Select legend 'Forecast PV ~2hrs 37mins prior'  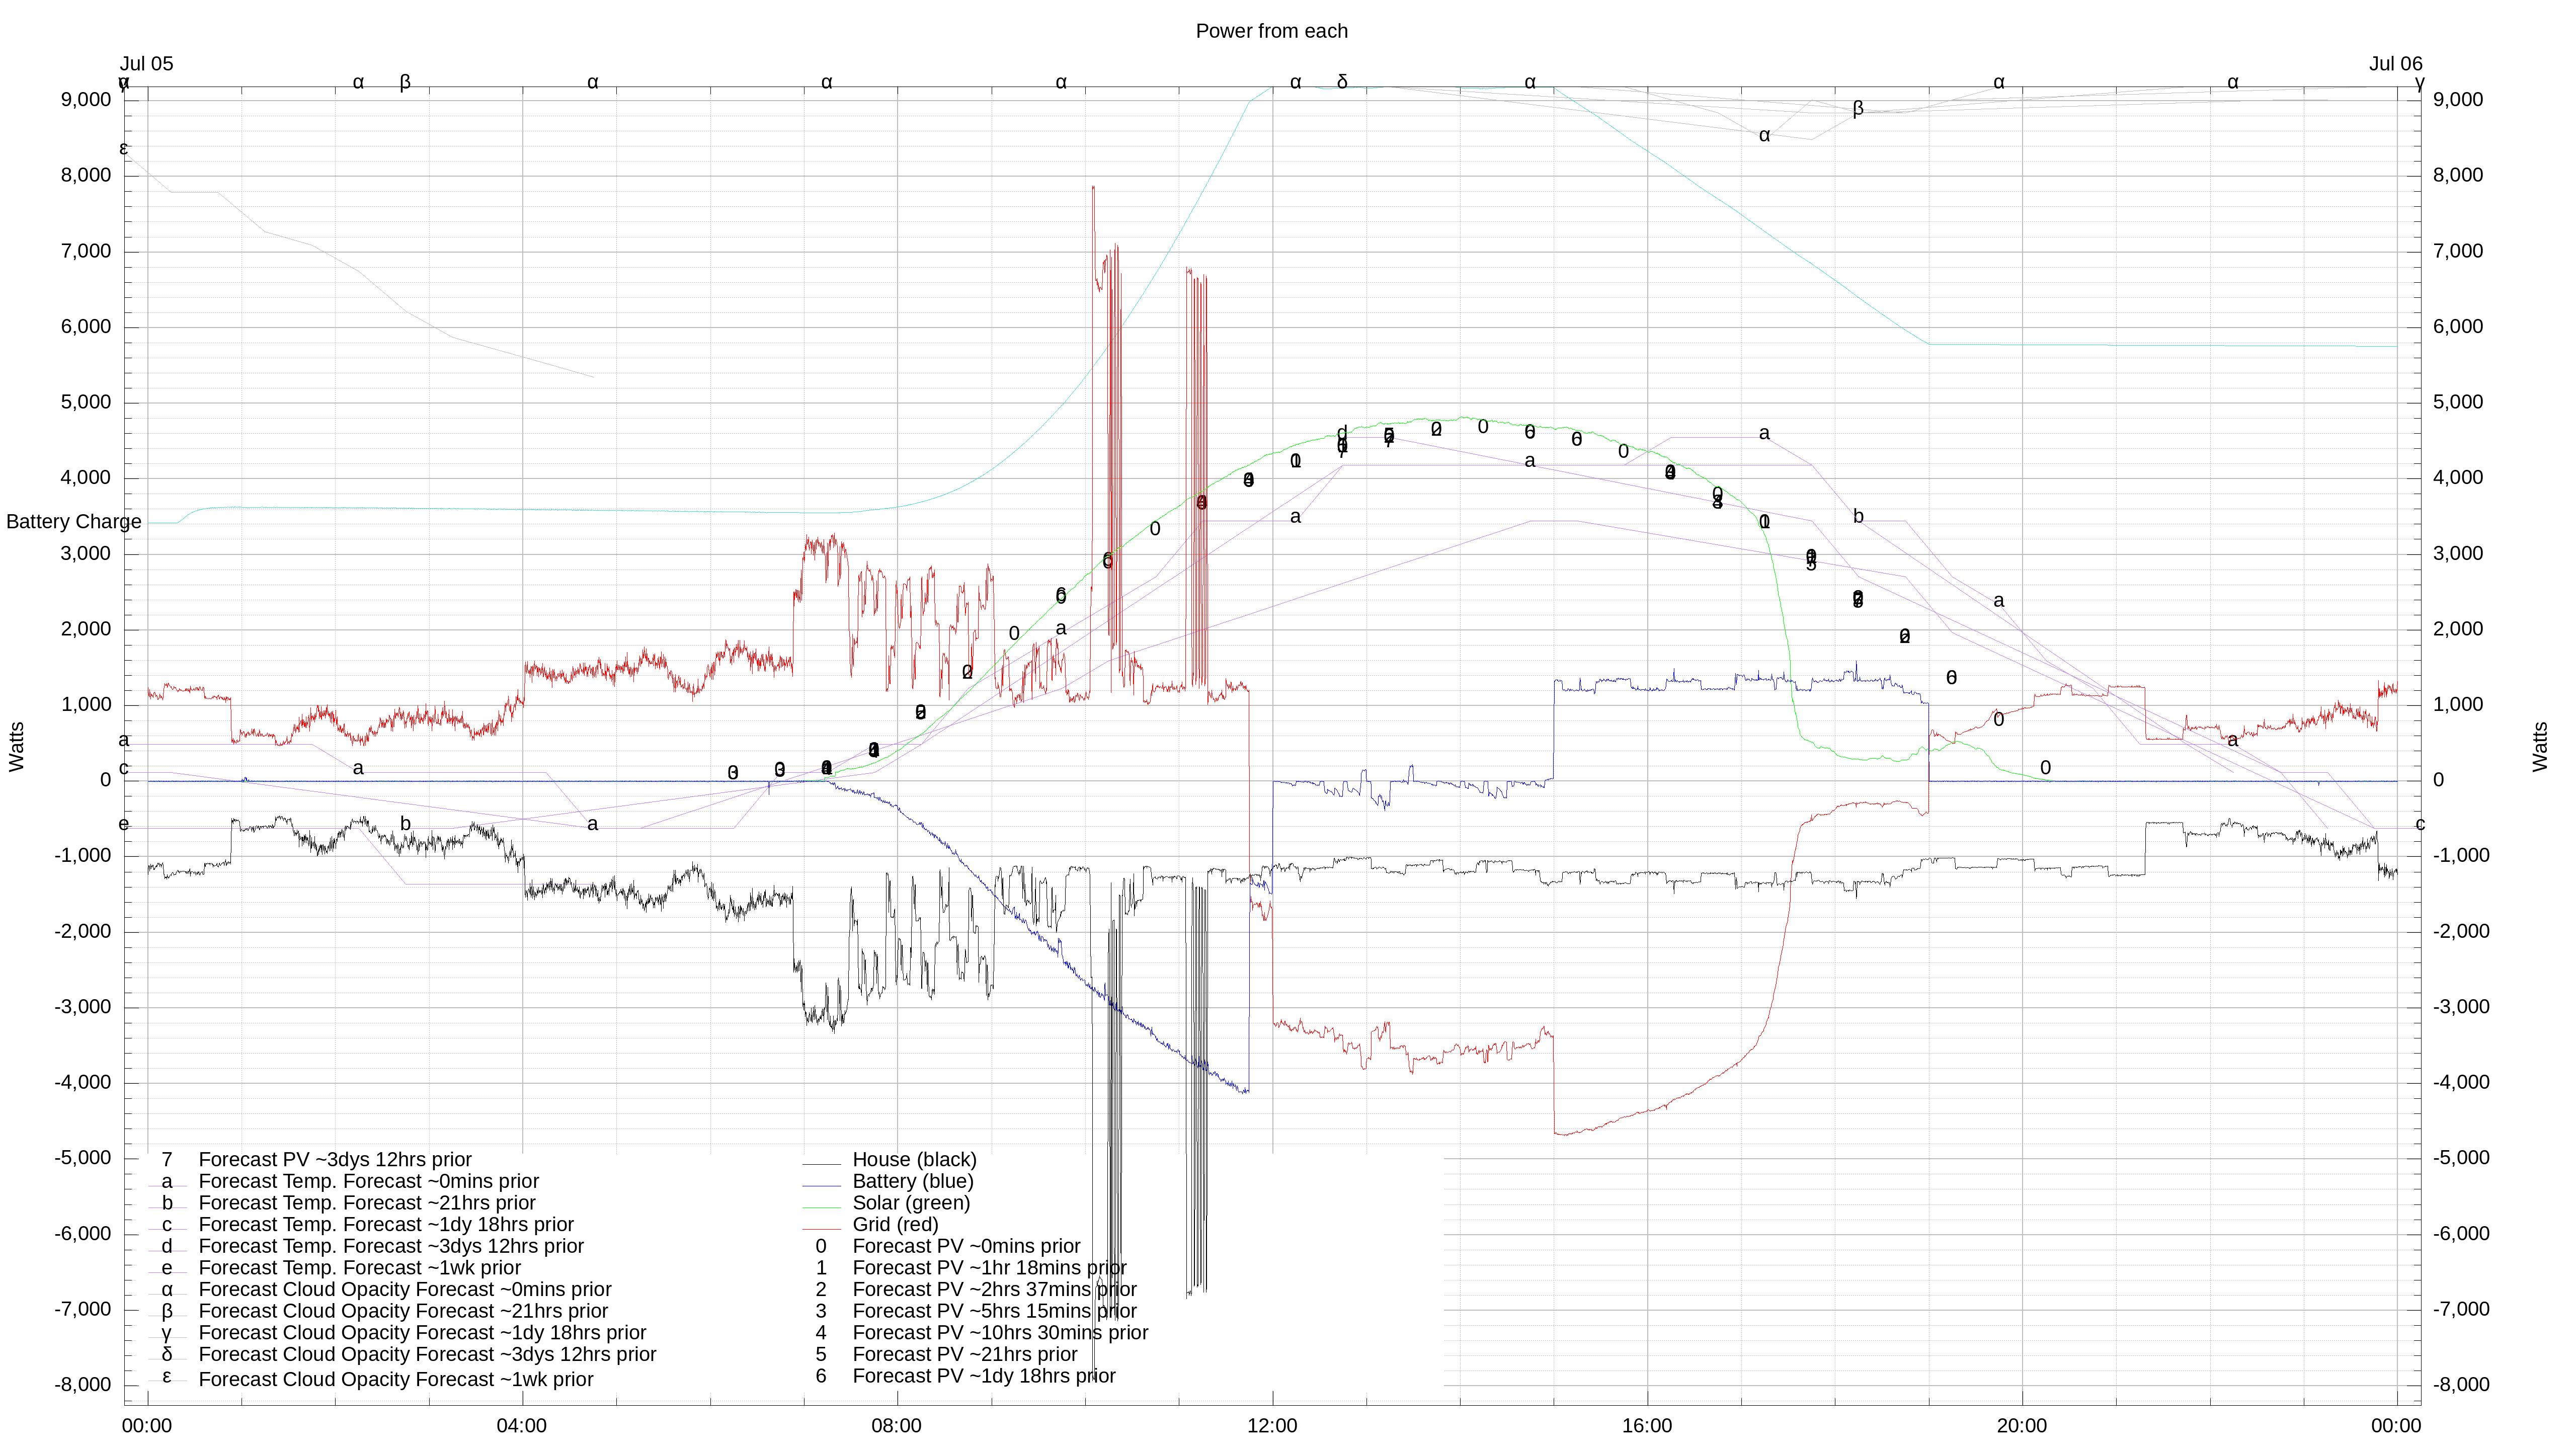coord(994,1290)
